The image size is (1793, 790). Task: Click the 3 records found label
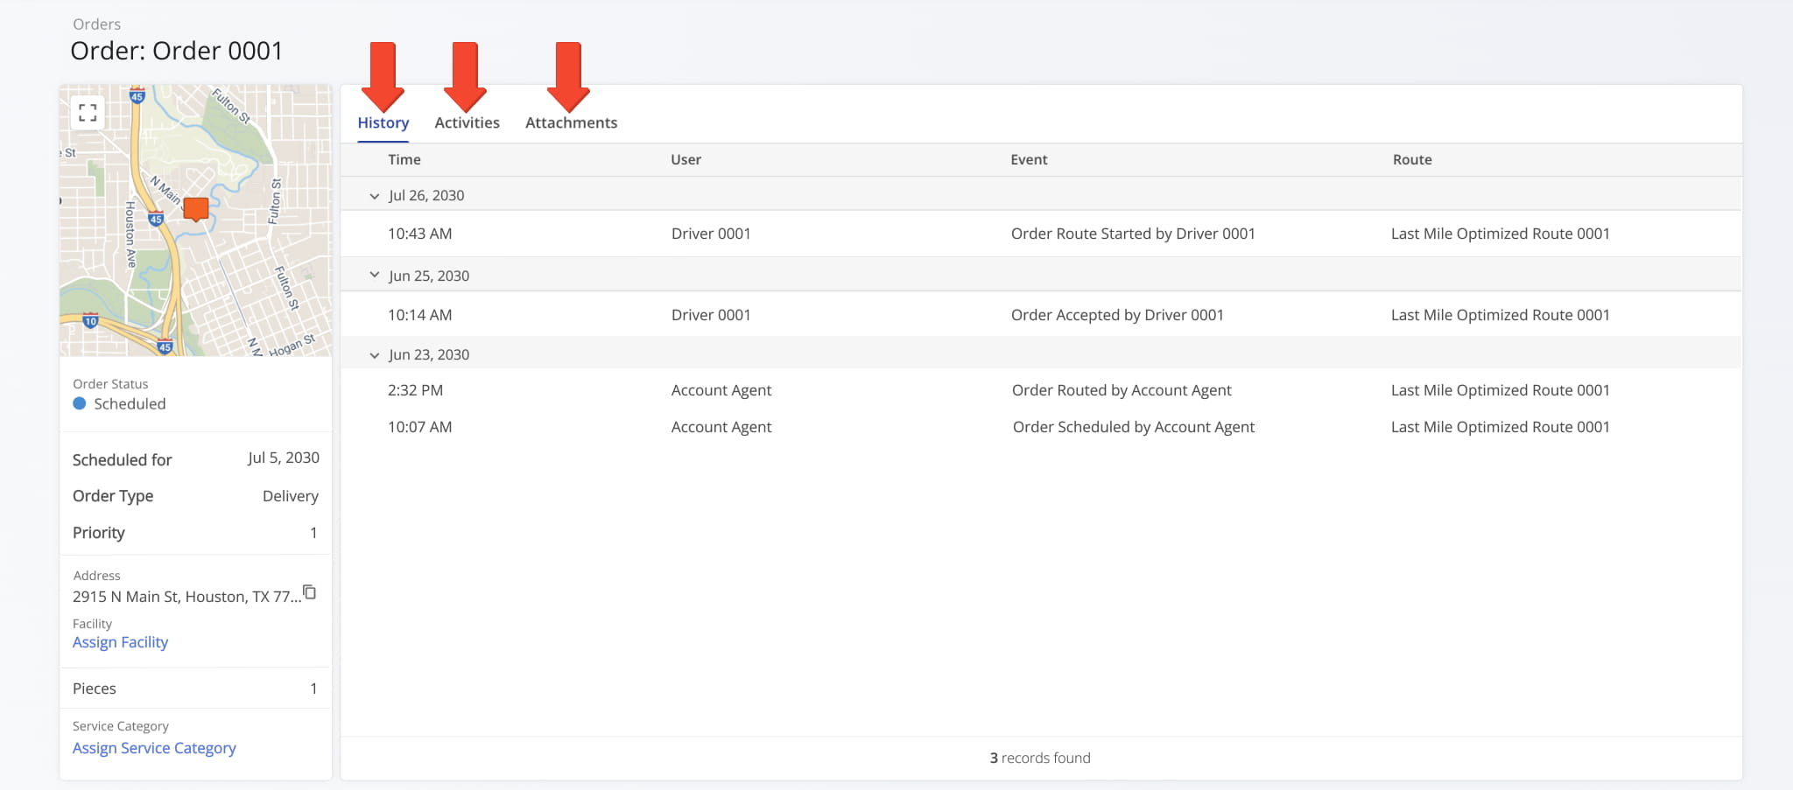click(x=1038, y=758)
